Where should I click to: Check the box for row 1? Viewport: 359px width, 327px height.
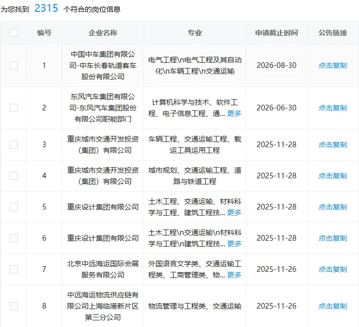click(x=14, y=65)
